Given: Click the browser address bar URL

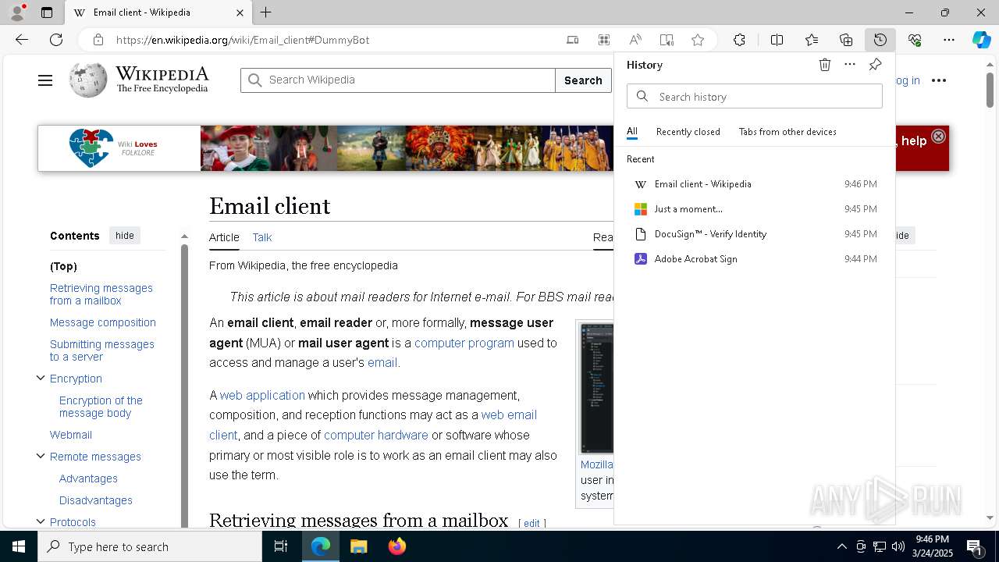Looking at the screenshot, I should click(x=242, y=40).
